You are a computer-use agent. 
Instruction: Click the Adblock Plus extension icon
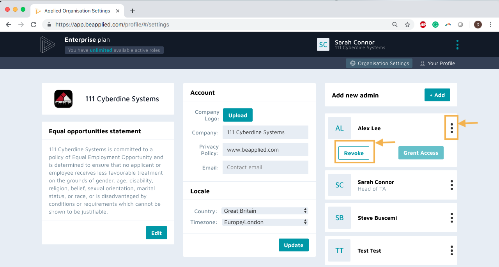point(423,25)
